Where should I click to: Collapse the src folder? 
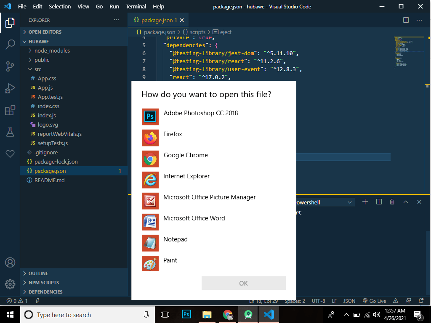[38, 69]
